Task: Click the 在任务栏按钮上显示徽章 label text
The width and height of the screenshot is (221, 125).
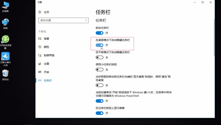Action: [x=110, y=108]
